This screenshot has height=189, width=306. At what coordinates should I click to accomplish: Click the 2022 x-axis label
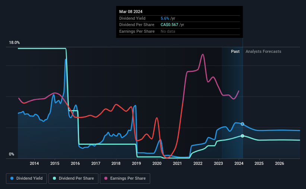tap(198, 163)
